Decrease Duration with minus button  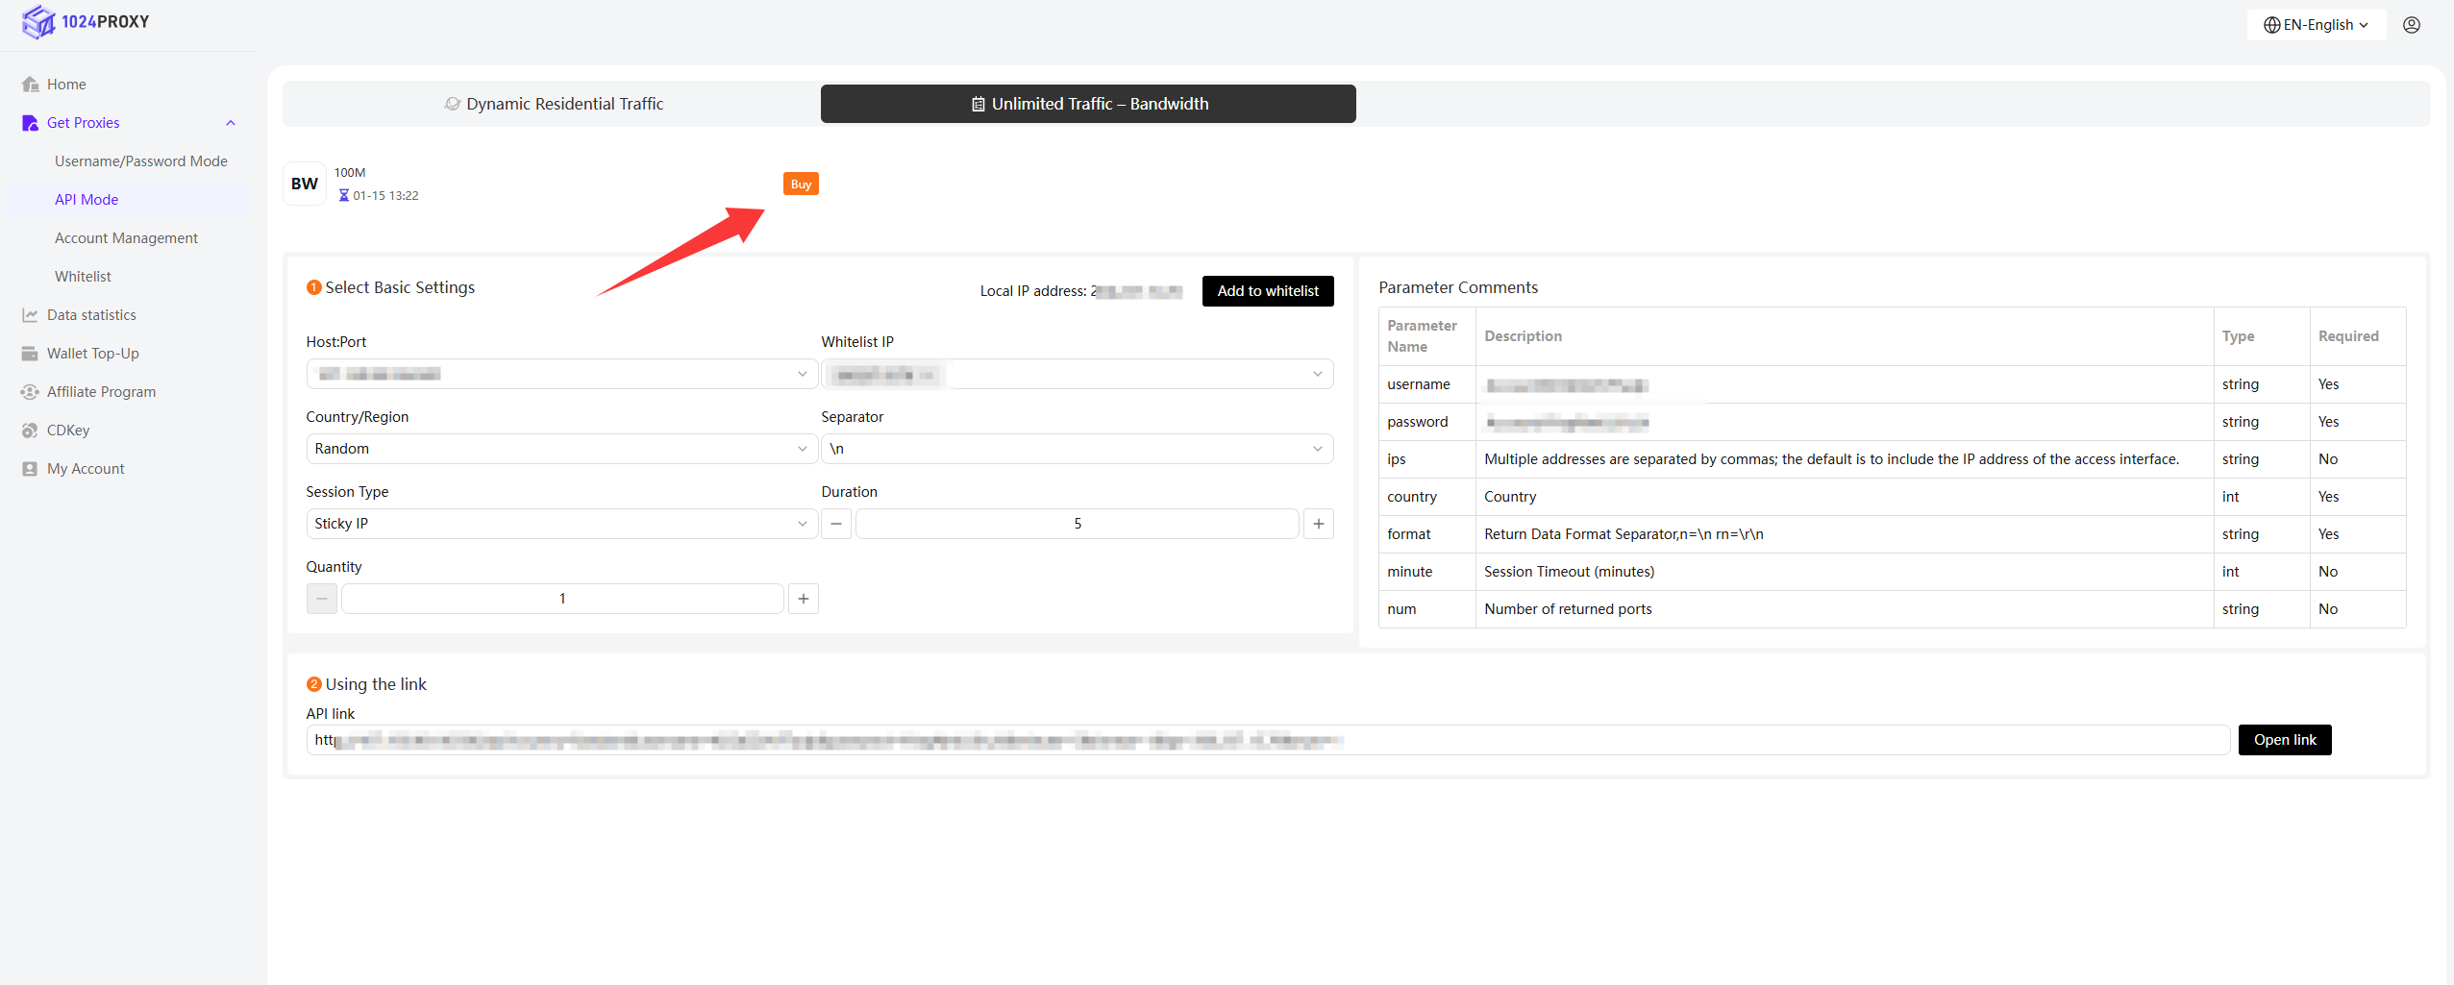coord(836,524)
